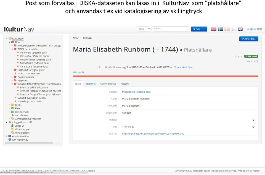Click the tree panel horizontal scrollbar
The image size is (265, 175).
[29, 143]
